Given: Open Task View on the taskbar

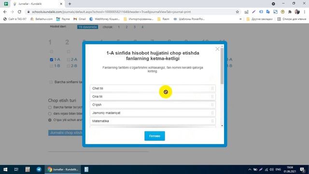Looking at the screenshot, I should pos(16,170).
